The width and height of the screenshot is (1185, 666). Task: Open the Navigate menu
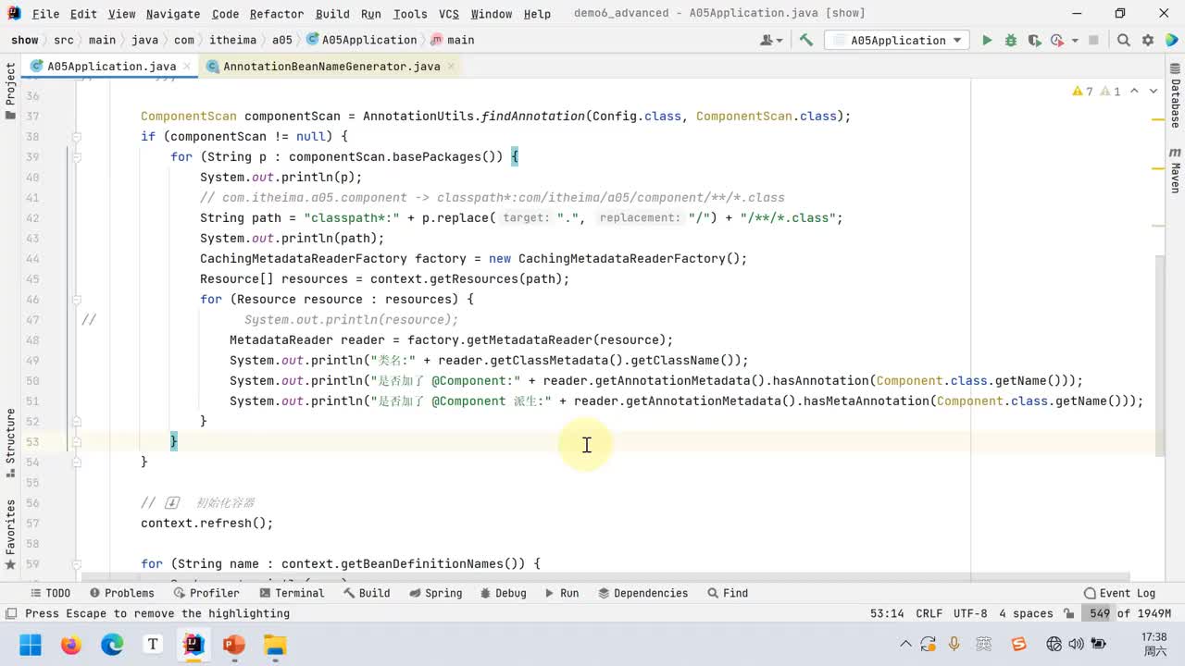[173, 13]
